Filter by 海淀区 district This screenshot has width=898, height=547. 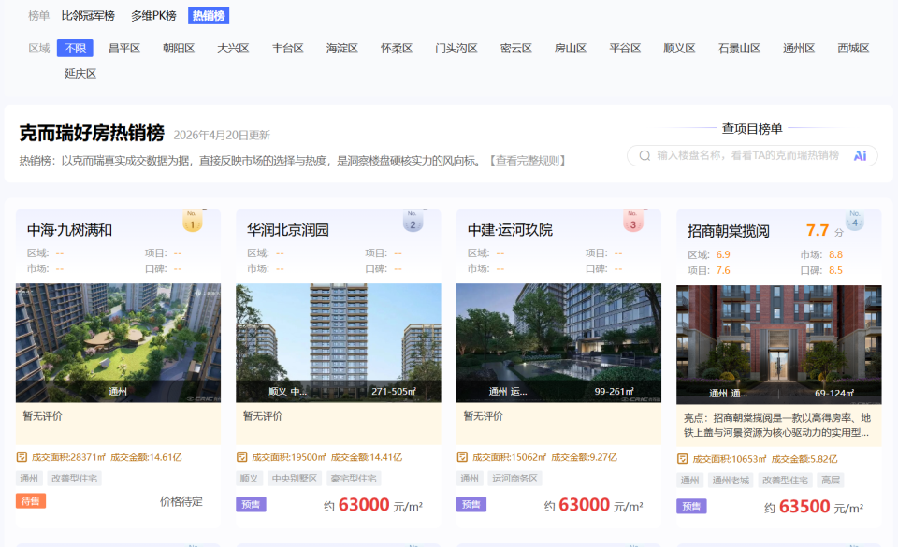coord(342,48)
